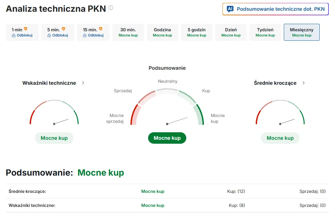335x217 pixels.
Task: Click the dark green Mocne kup summary button
Action: [x=167, y=138]
